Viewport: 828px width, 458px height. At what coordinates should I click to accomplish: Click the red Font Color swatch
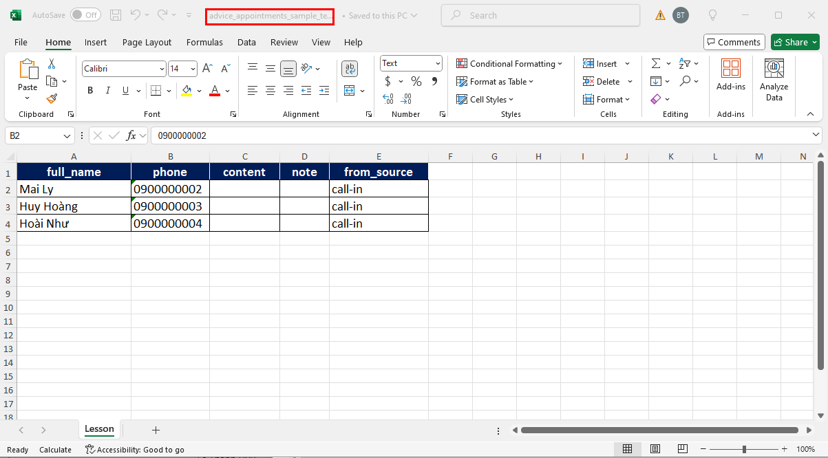coord(215,91)
